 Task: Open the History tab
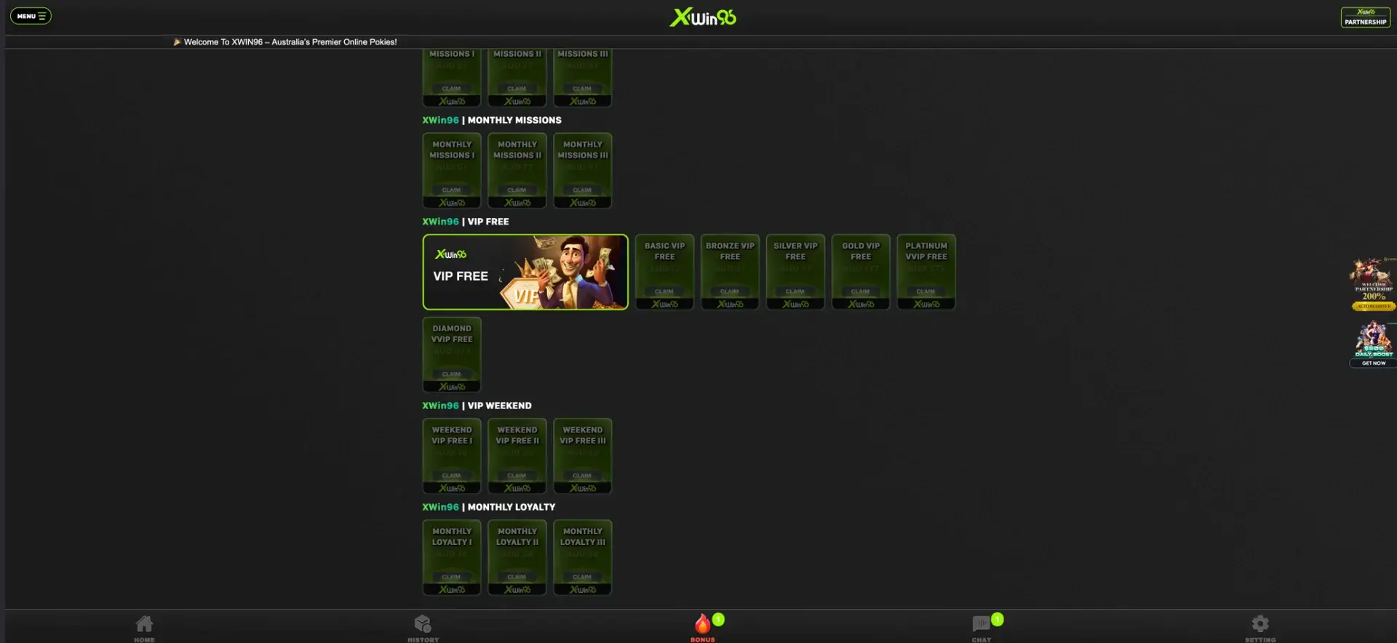(x=423, y=628)
